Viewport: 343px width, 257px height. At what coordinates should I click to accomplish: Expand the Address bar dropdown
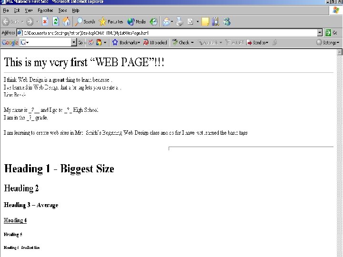click(x=320, y=33)
